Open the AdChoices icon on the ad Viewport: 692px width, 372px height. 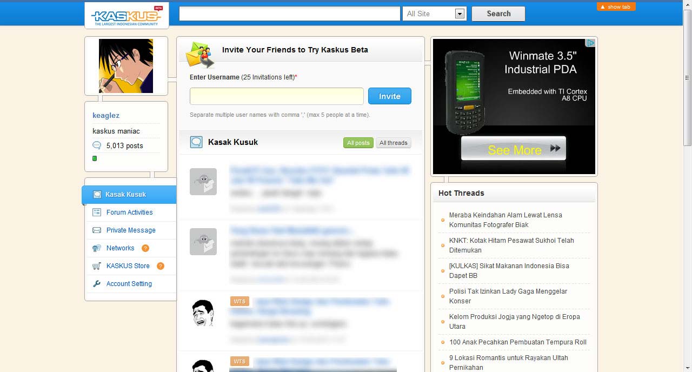click(591, 43)
